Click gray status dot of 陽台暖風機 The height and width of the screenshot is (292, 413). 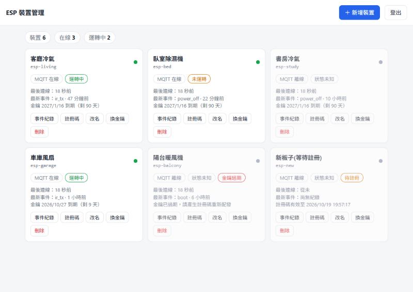258,161
